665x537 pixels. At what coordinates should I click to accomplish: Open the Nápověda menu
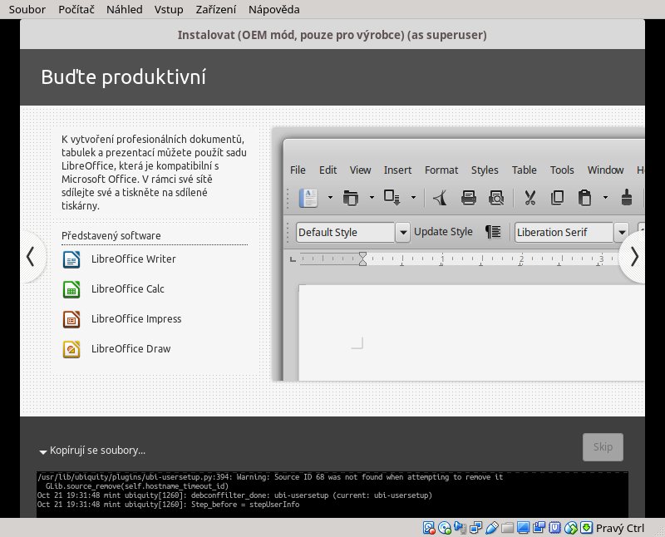click(x=274, y=9)
